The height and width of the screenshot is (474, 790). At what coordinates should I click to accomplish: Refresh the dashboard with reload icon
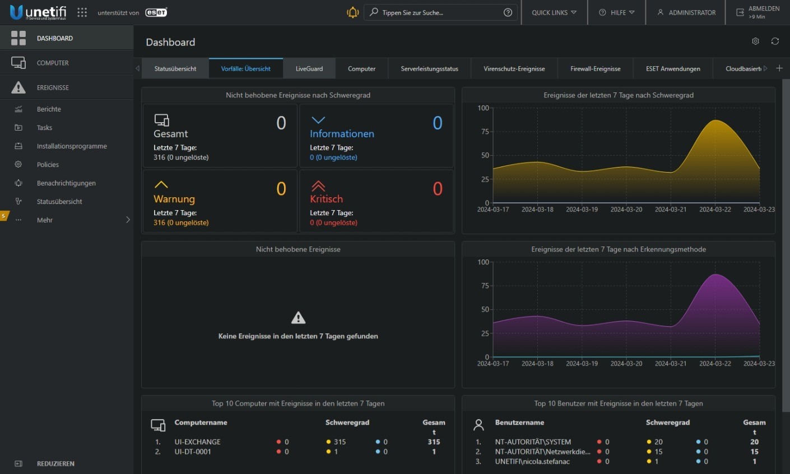tap(775, 41)
